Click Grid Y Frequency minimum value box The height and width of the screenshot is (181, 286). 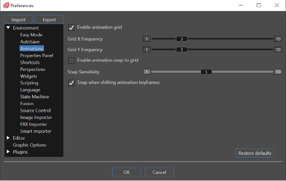pos(147,50)
